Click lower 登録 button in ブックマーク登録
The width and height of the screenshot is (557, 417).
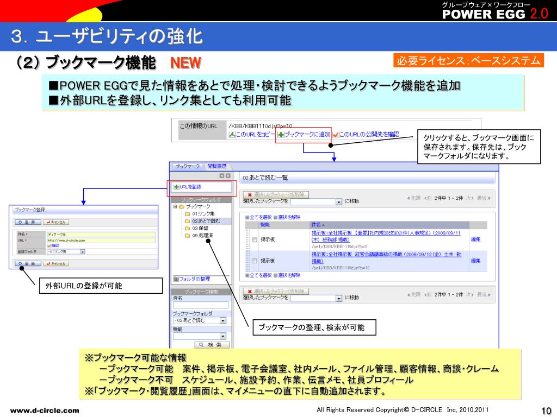point(27,264)
